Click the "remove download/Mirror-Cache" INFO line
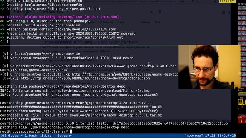 tap(75, 90)
